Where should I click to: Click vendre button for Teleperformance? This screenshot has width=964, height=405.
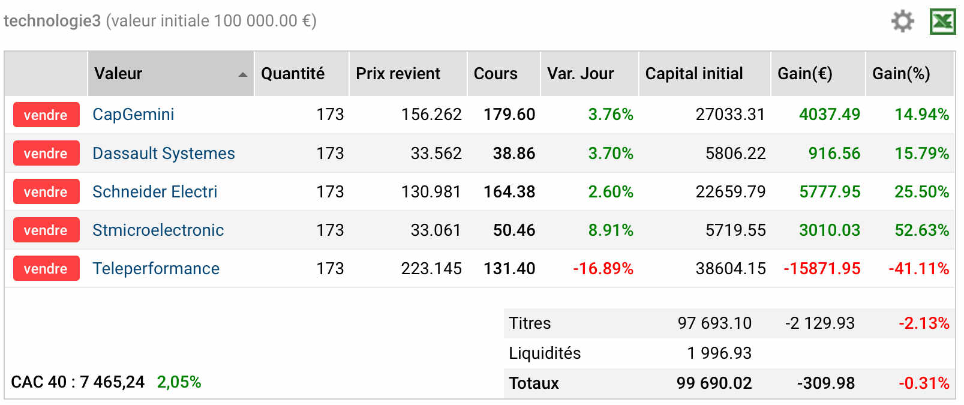click(46, 268)
